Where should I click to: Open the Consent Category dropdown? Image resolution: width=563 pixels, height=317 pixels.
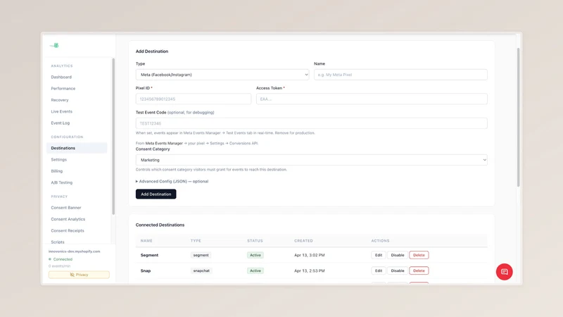click(x=311, y=160)
